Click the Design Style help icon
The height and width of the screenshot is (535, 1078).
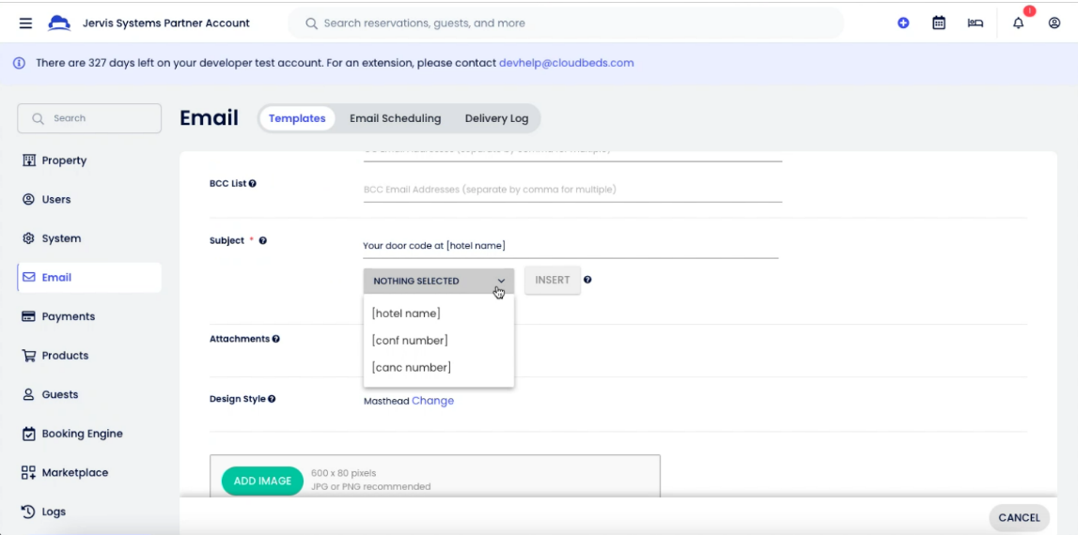(272, 399)
